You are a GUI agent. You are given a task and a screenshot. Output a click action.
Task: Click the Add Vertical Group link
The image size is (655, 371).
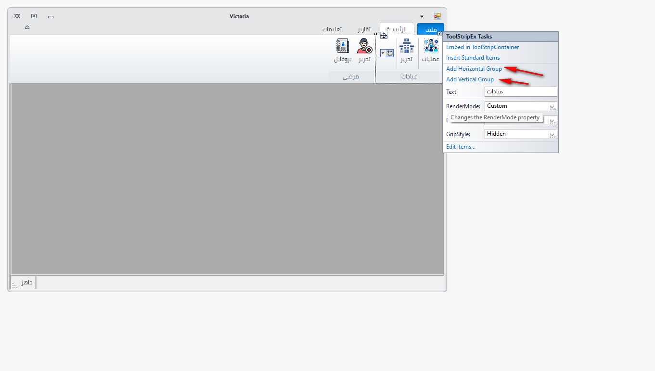coord(470,79)
